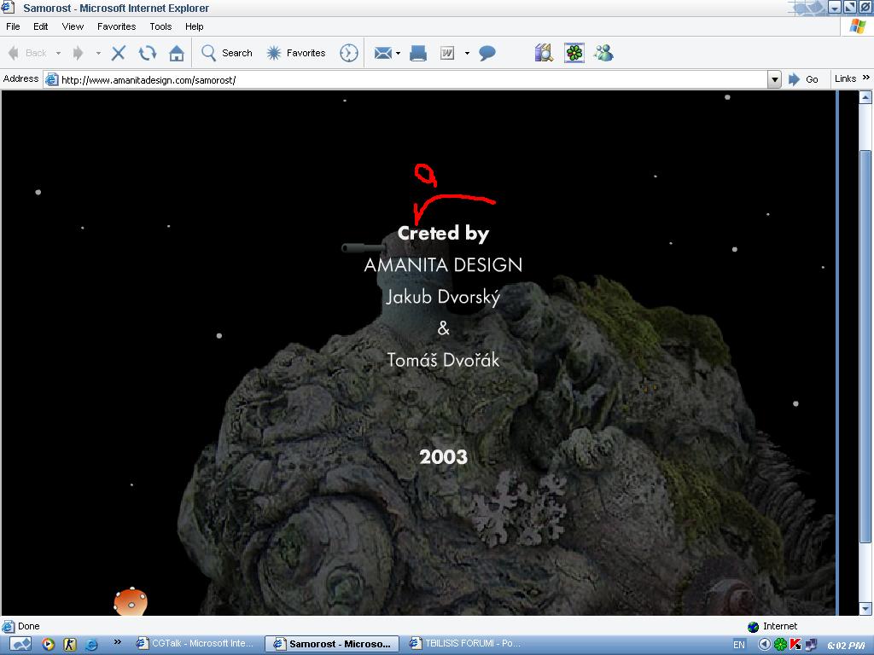
Task: Open the Tools menu
Action: click(x=160, y=26)
